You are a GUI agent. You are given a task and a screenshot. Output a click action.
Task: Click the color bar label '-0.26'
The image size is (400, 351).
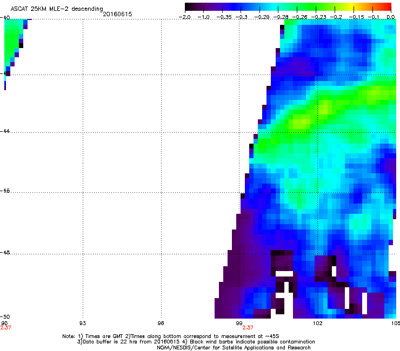(x=299, y=17)
